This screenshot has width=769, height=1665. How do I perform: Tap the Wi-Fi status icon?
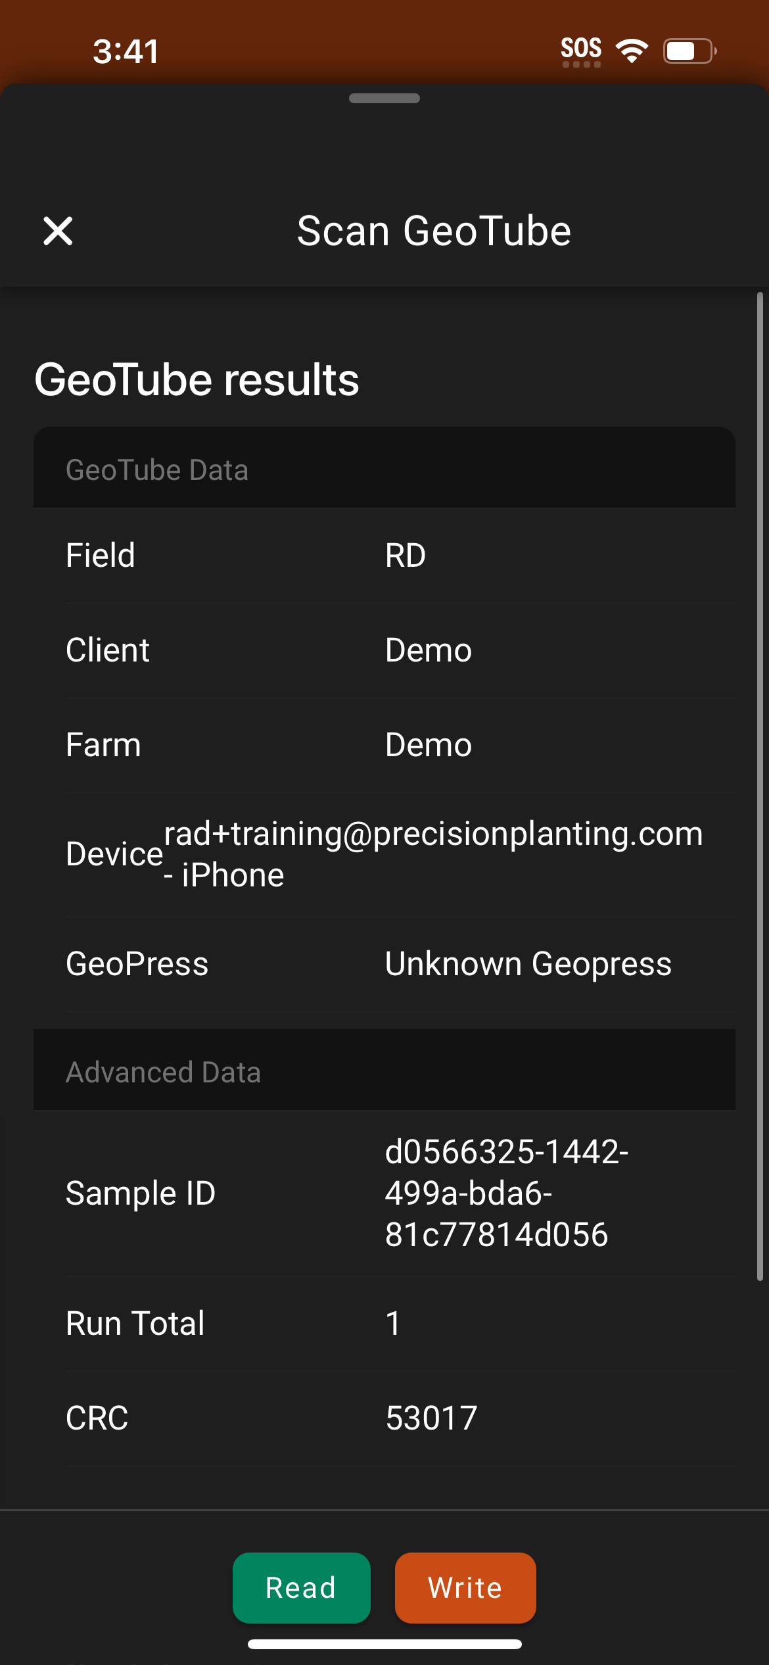click(632, 51)
